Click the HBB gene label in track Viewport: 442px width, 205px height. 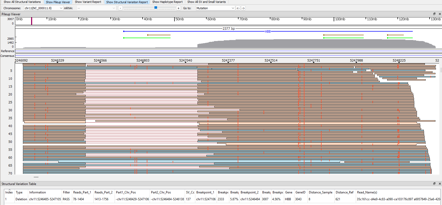pyautogui.click(x=268, y=31)
